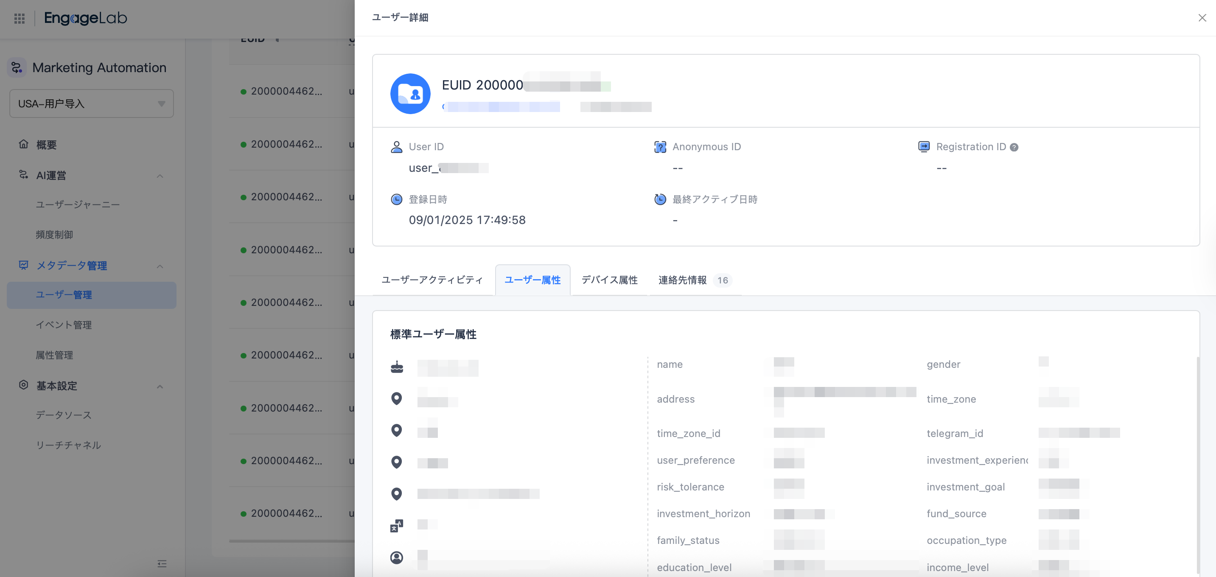Click the Registration ID help tooltip icon
Image resolution: width=1216 pixels, height=577 pixels.
pyautogui.click(x=1014, y=147)
